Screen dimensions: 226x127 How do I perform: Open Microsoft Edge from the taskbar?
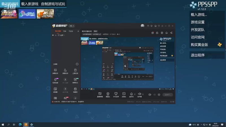pyautogui.click(x=20, y=124)
